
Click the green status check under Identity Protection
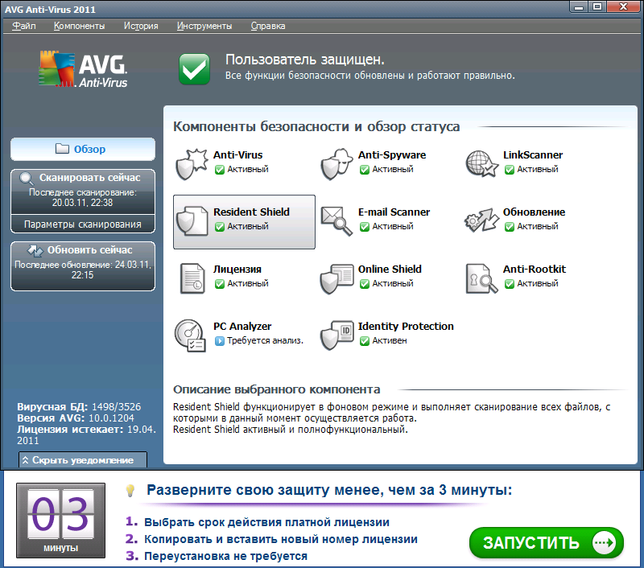click(365, 340)
